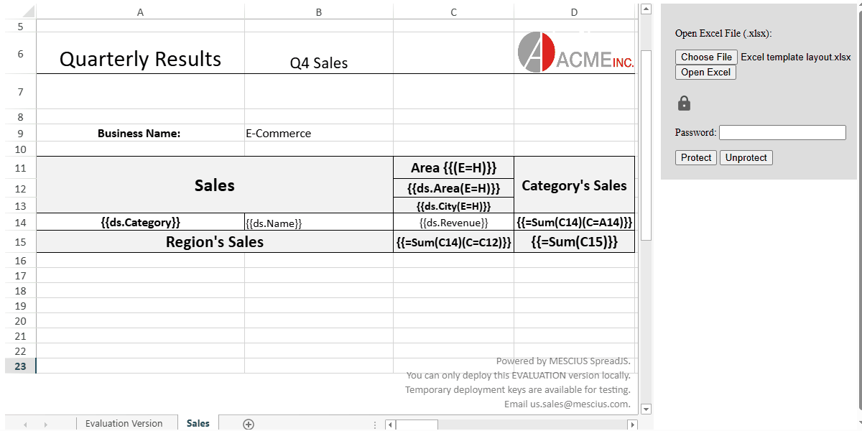Screen dimensions: 862x431
Task: Select row 6 header
Action: click(20, 54)
